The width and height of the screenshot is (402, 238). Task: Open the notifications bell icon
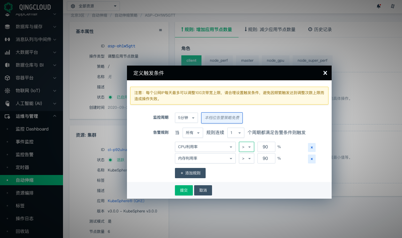379,6
